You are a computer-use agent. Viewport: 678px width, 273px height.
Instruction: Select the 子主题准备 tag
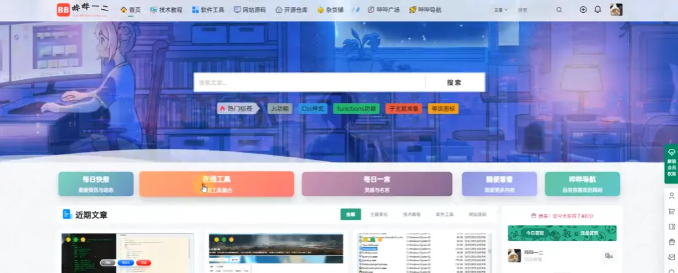(404, 109)
